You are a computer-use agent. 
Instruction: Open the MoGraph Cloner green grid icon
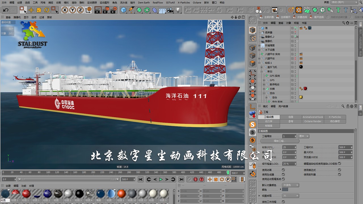coord(307,10)
